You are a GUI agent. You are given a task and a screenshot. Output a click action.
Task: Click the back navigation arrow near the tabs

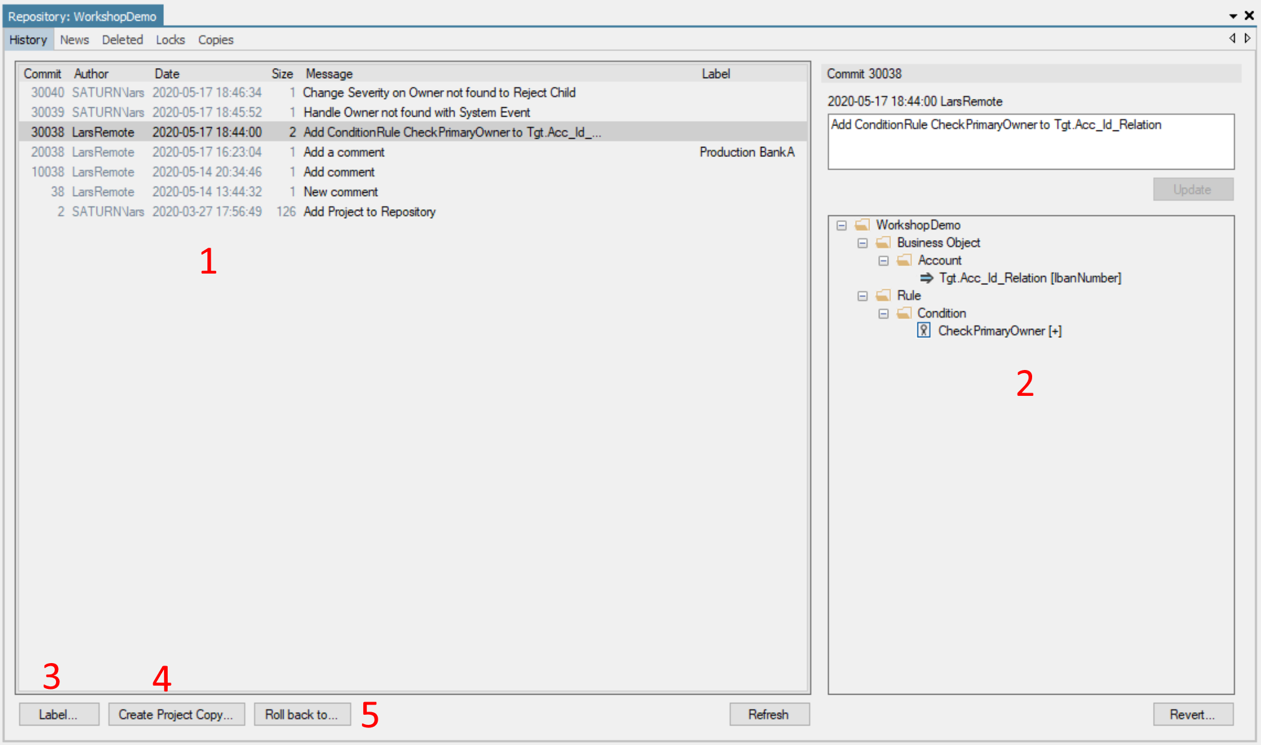[1232, 38]
